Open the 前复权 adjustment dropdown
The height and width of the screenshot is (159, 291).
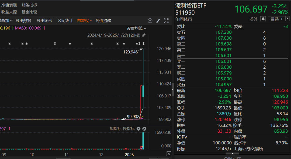click(85, 21)
